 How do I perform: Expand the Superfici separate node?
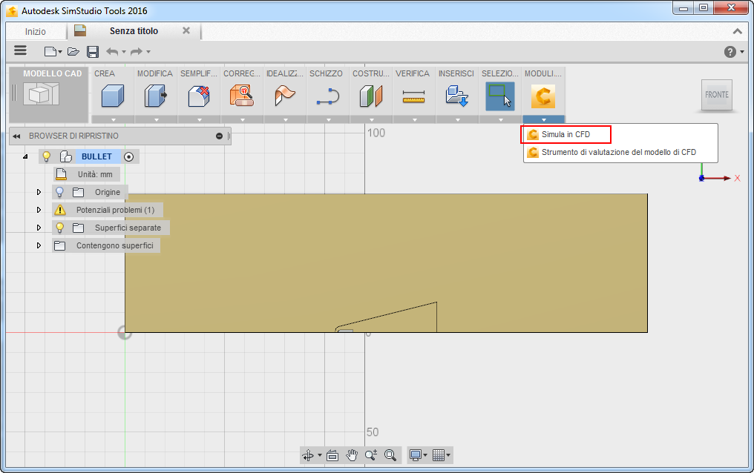[x=39, y=228]
